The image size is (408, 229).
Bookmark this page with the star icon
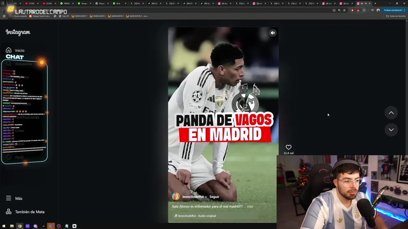[344, 10]
